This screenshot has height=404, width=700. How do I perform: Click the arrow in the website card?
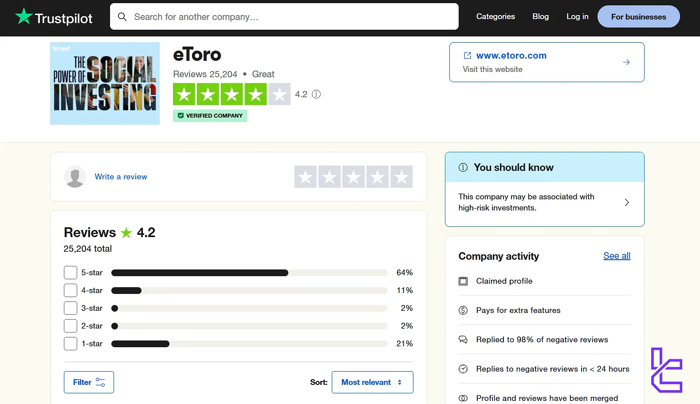[x=626, y=62]
